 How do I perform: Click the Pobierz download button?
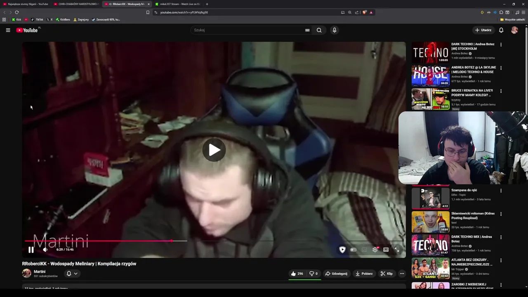(364, 273)
